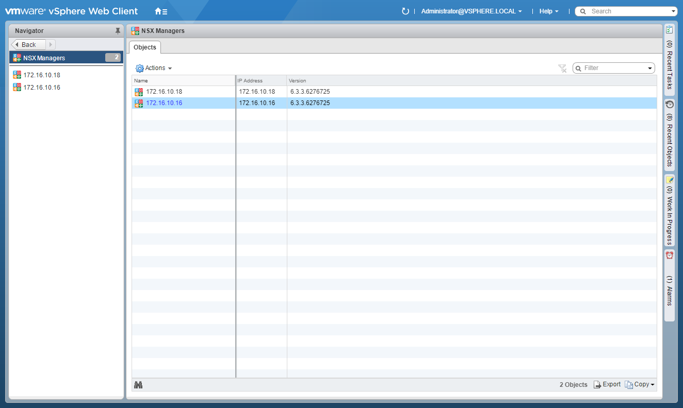Click the Export button
The image size is (683, 408).
tap(607, 384)
